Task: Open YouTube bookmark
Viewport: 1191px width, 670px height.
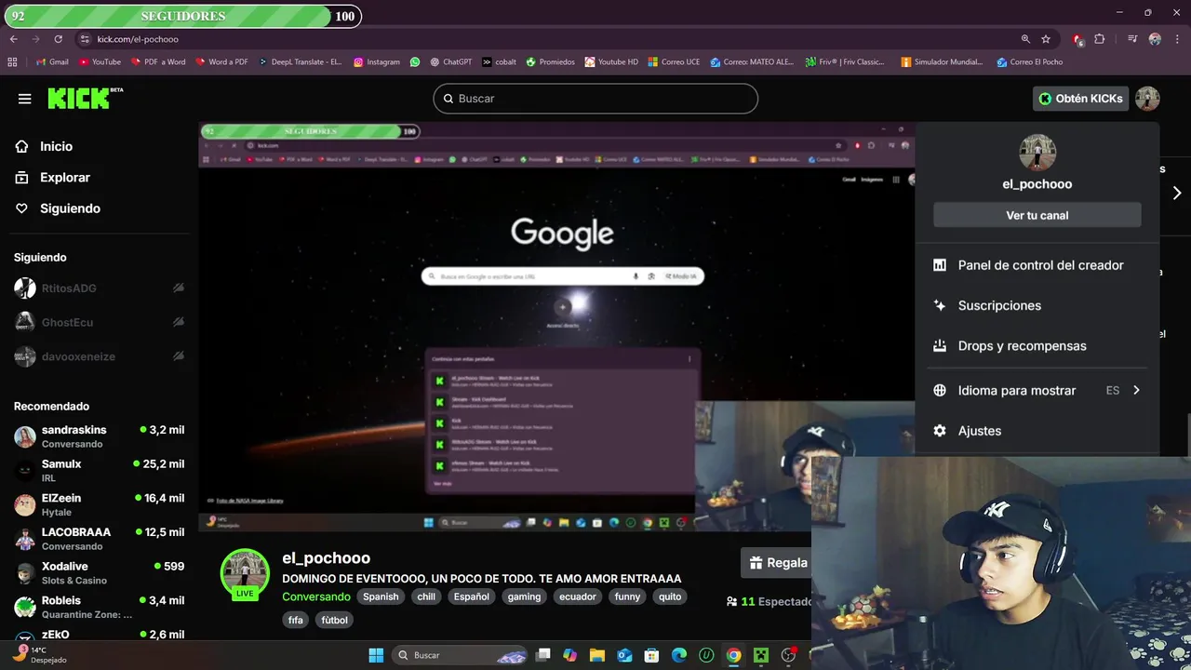Action: click(100, 62)
